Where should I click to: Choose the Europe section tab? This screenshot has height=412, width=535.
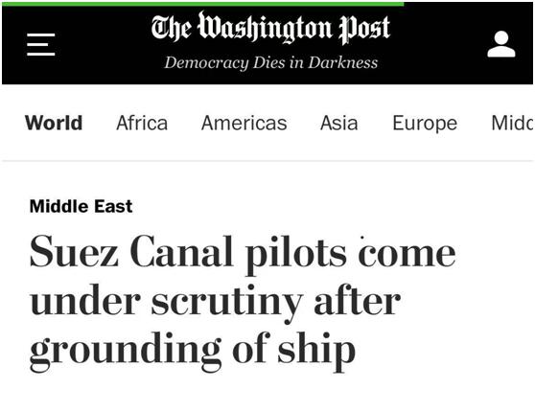425,124
